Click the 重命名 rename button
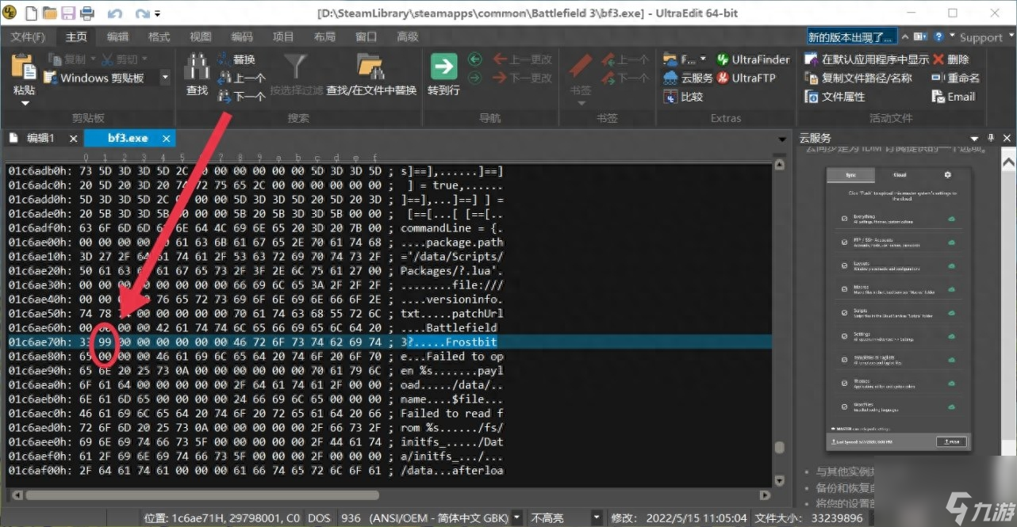 (956, 78)
